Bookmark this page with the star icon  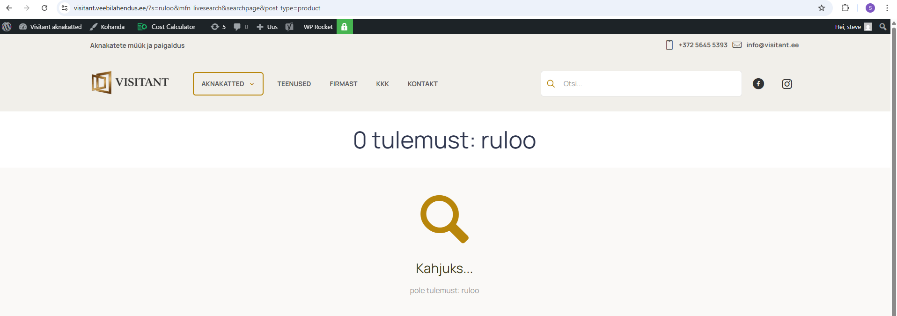tap(821, 8)
